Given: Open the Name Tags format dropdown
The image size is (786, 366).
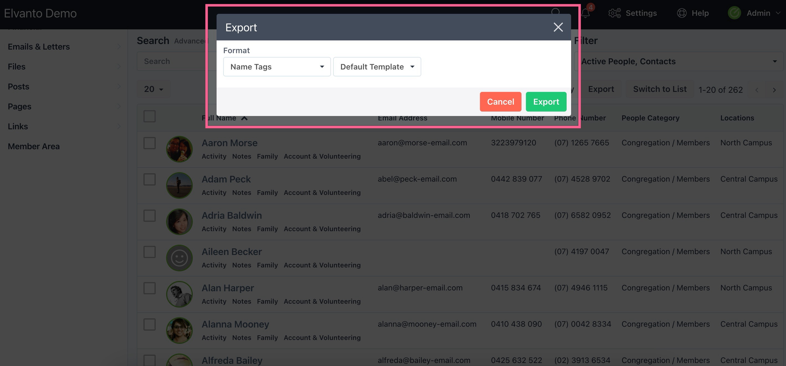Looking at the screenshot, I should point(277,66).
